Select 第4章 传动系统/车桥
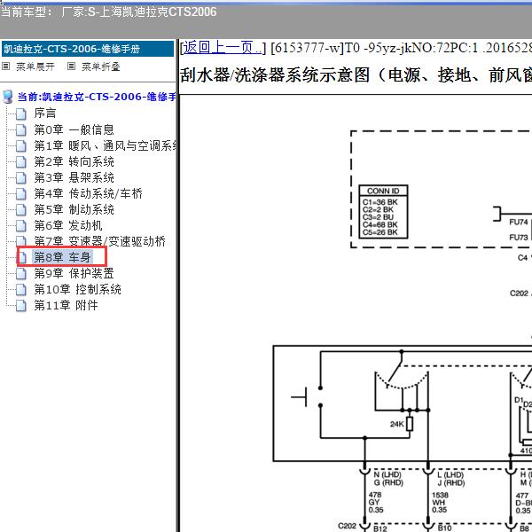Viewport: 532px width, 532px height. tap(88, 193)
